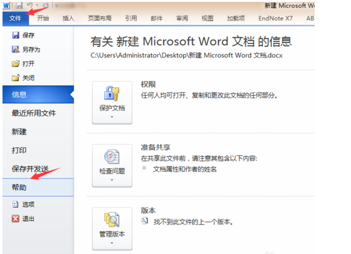Click the 检查问题 button label
Viewport: 351px width, 254px height.
112,171
